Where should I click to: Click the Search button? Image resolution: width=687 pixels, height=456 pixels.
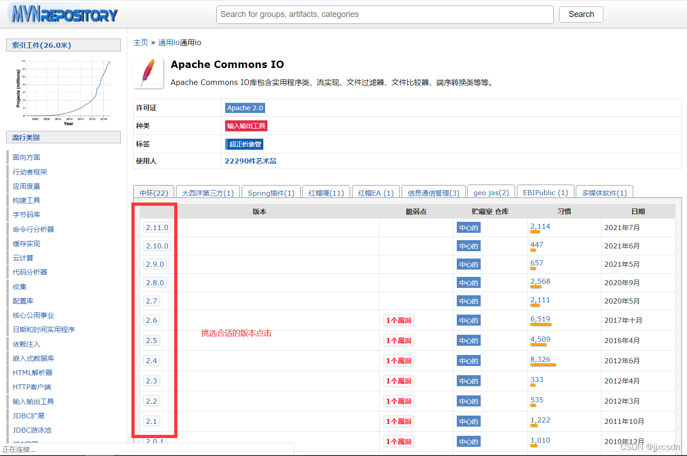pos(581,14)
